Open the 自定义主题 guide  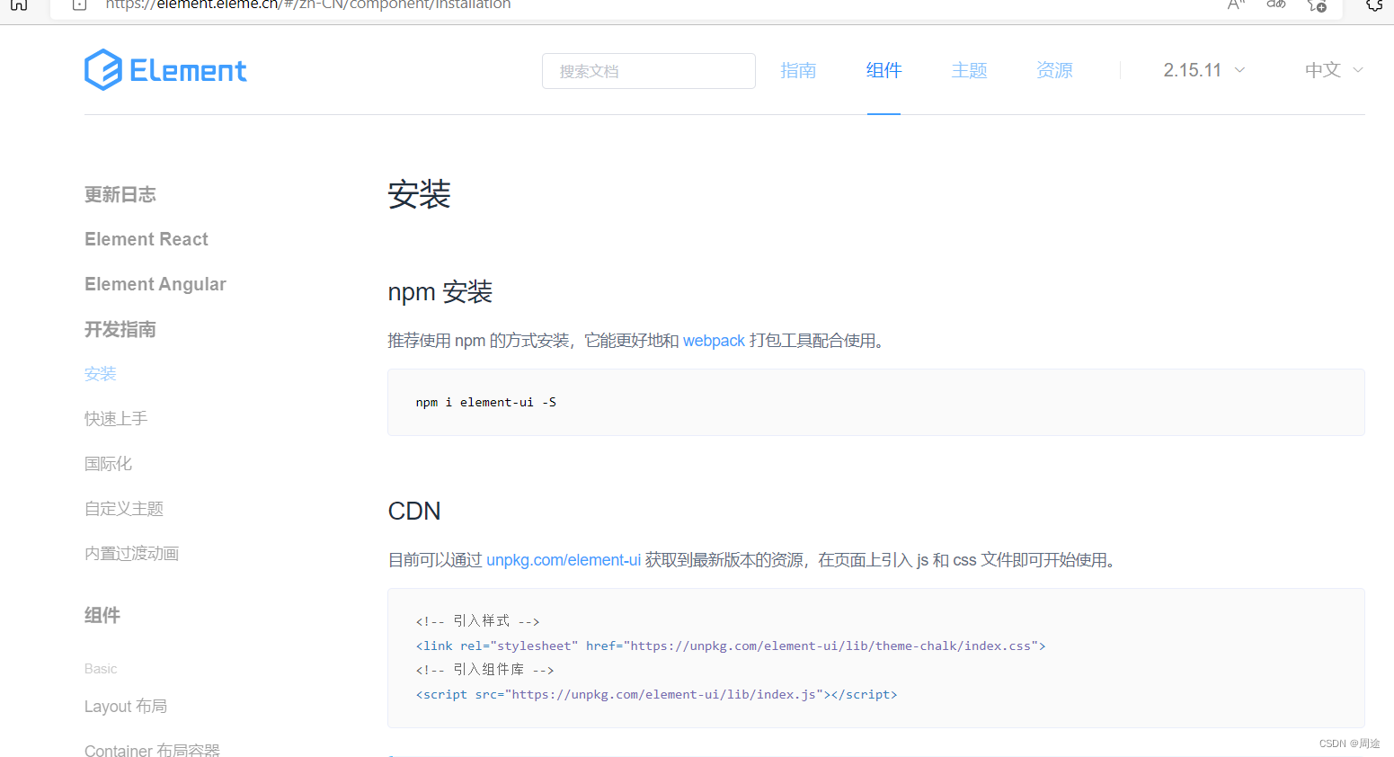(123, 508)
